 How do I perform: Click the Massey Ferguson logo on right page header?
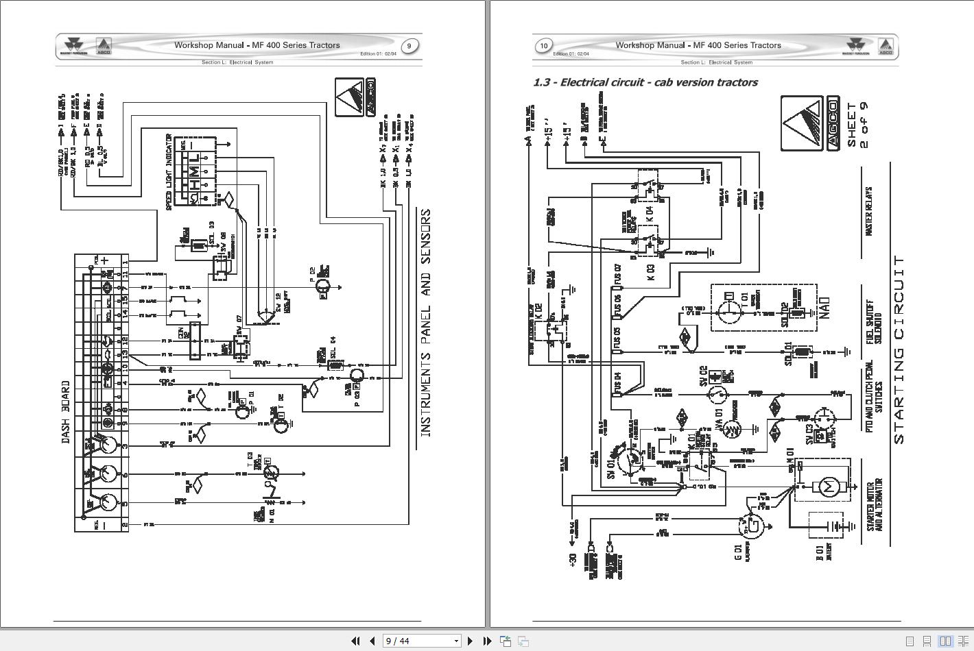coord(857,45)
